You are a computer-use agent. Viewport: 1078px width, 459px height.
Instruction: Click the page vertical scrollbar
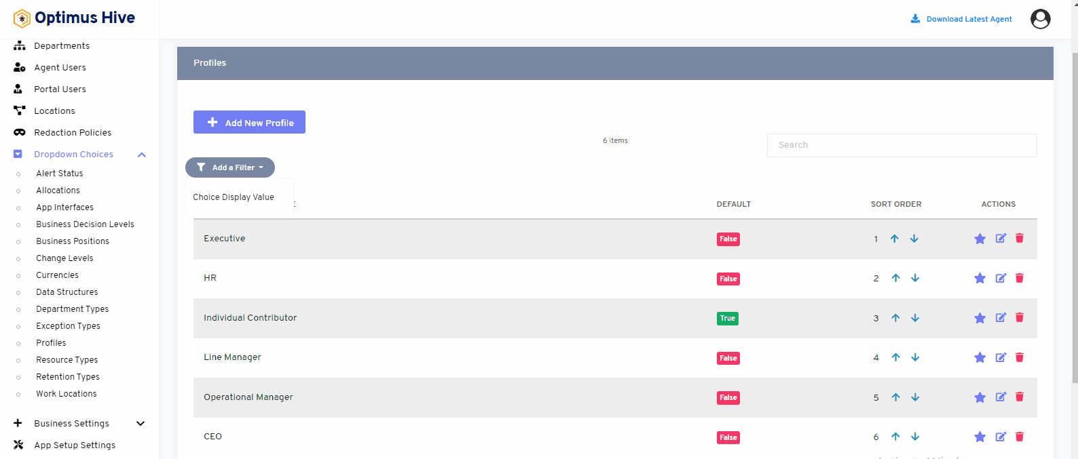tap(1074, 217)
